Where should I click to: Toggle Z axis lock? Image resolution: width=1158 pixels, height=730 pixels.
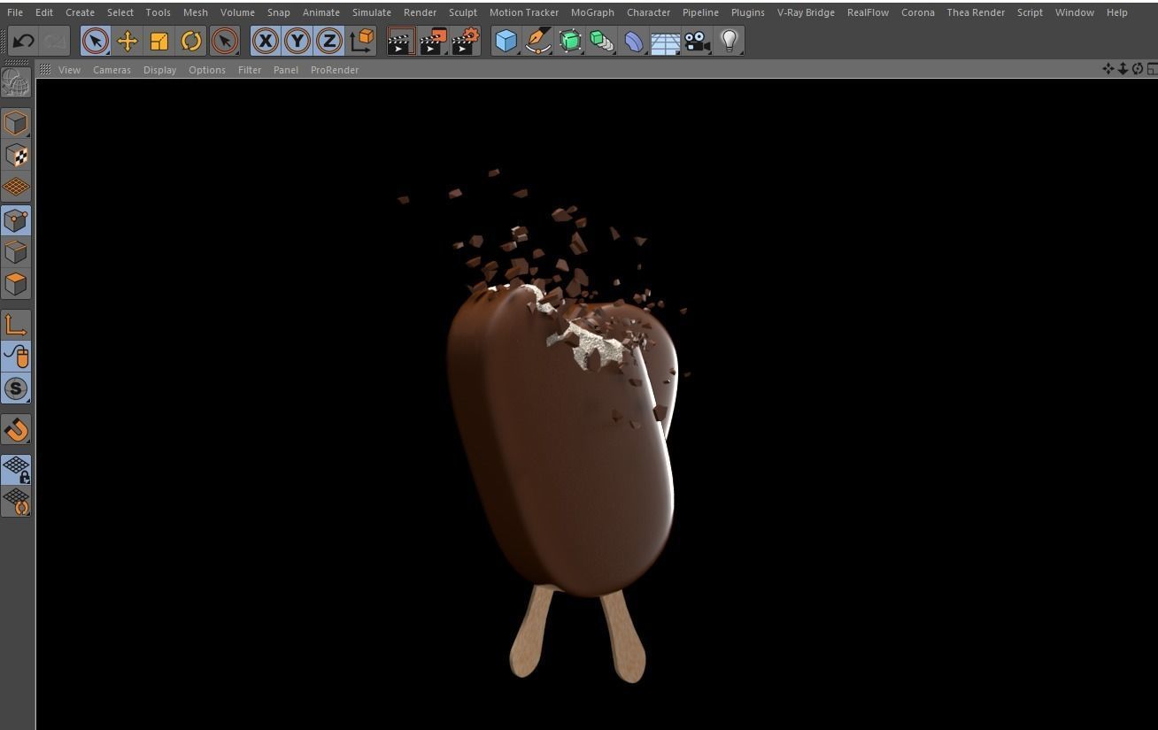[x=329, y=41]
